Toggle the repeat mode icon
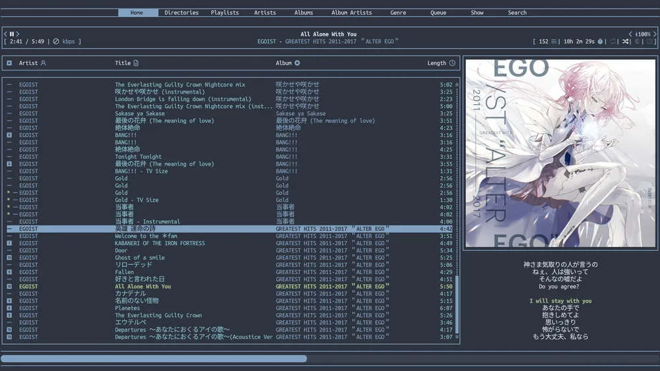 pyautogui.click(x=613, y=42)
